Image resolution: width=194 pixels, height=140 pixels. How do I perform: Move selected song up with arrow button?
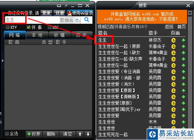(80, 134)
